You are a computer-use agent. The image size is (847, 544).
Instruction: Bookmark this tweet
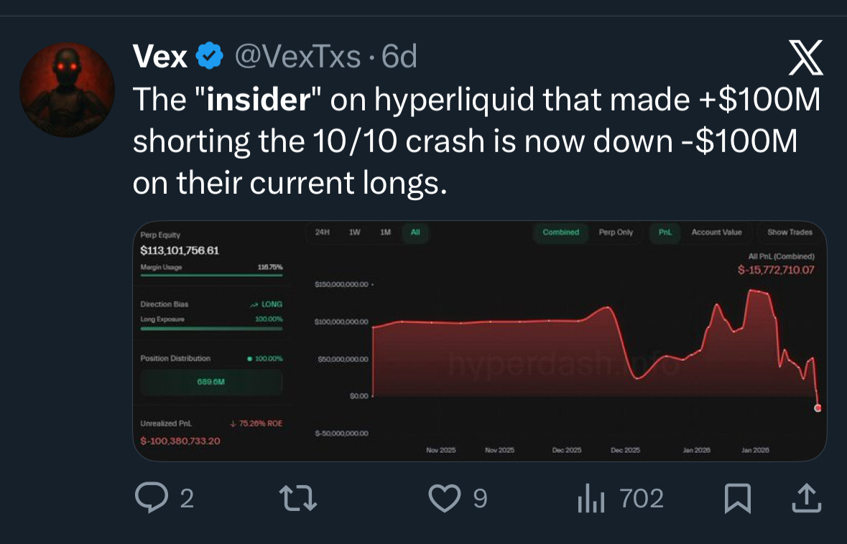(738, 498)
